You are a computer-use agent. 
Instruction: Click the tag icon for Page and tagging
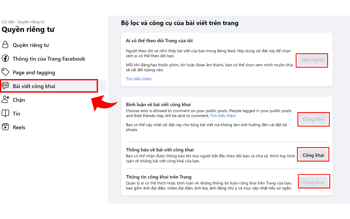point(5,72)
